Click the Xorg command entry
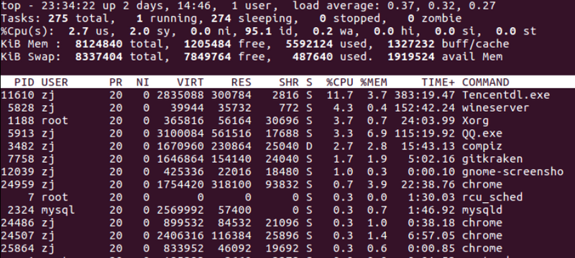The width and height of the screenshot is (575, 258). tap(475, 120)
